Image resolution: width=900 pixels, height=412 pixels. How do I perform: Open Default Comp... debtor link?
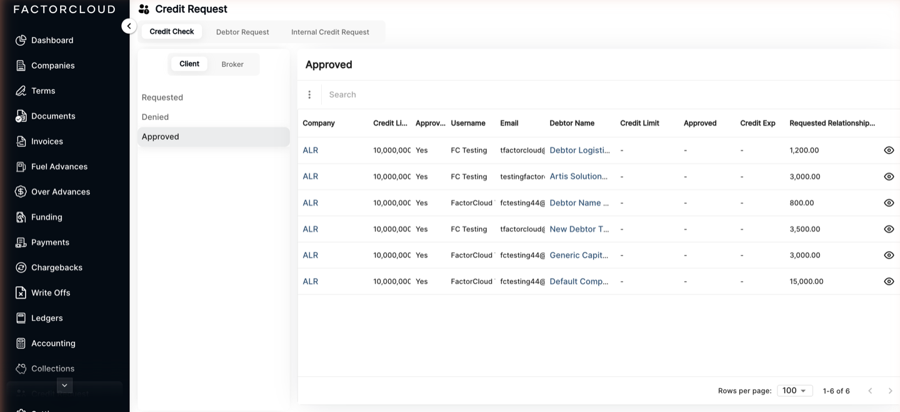coord(579,282)
